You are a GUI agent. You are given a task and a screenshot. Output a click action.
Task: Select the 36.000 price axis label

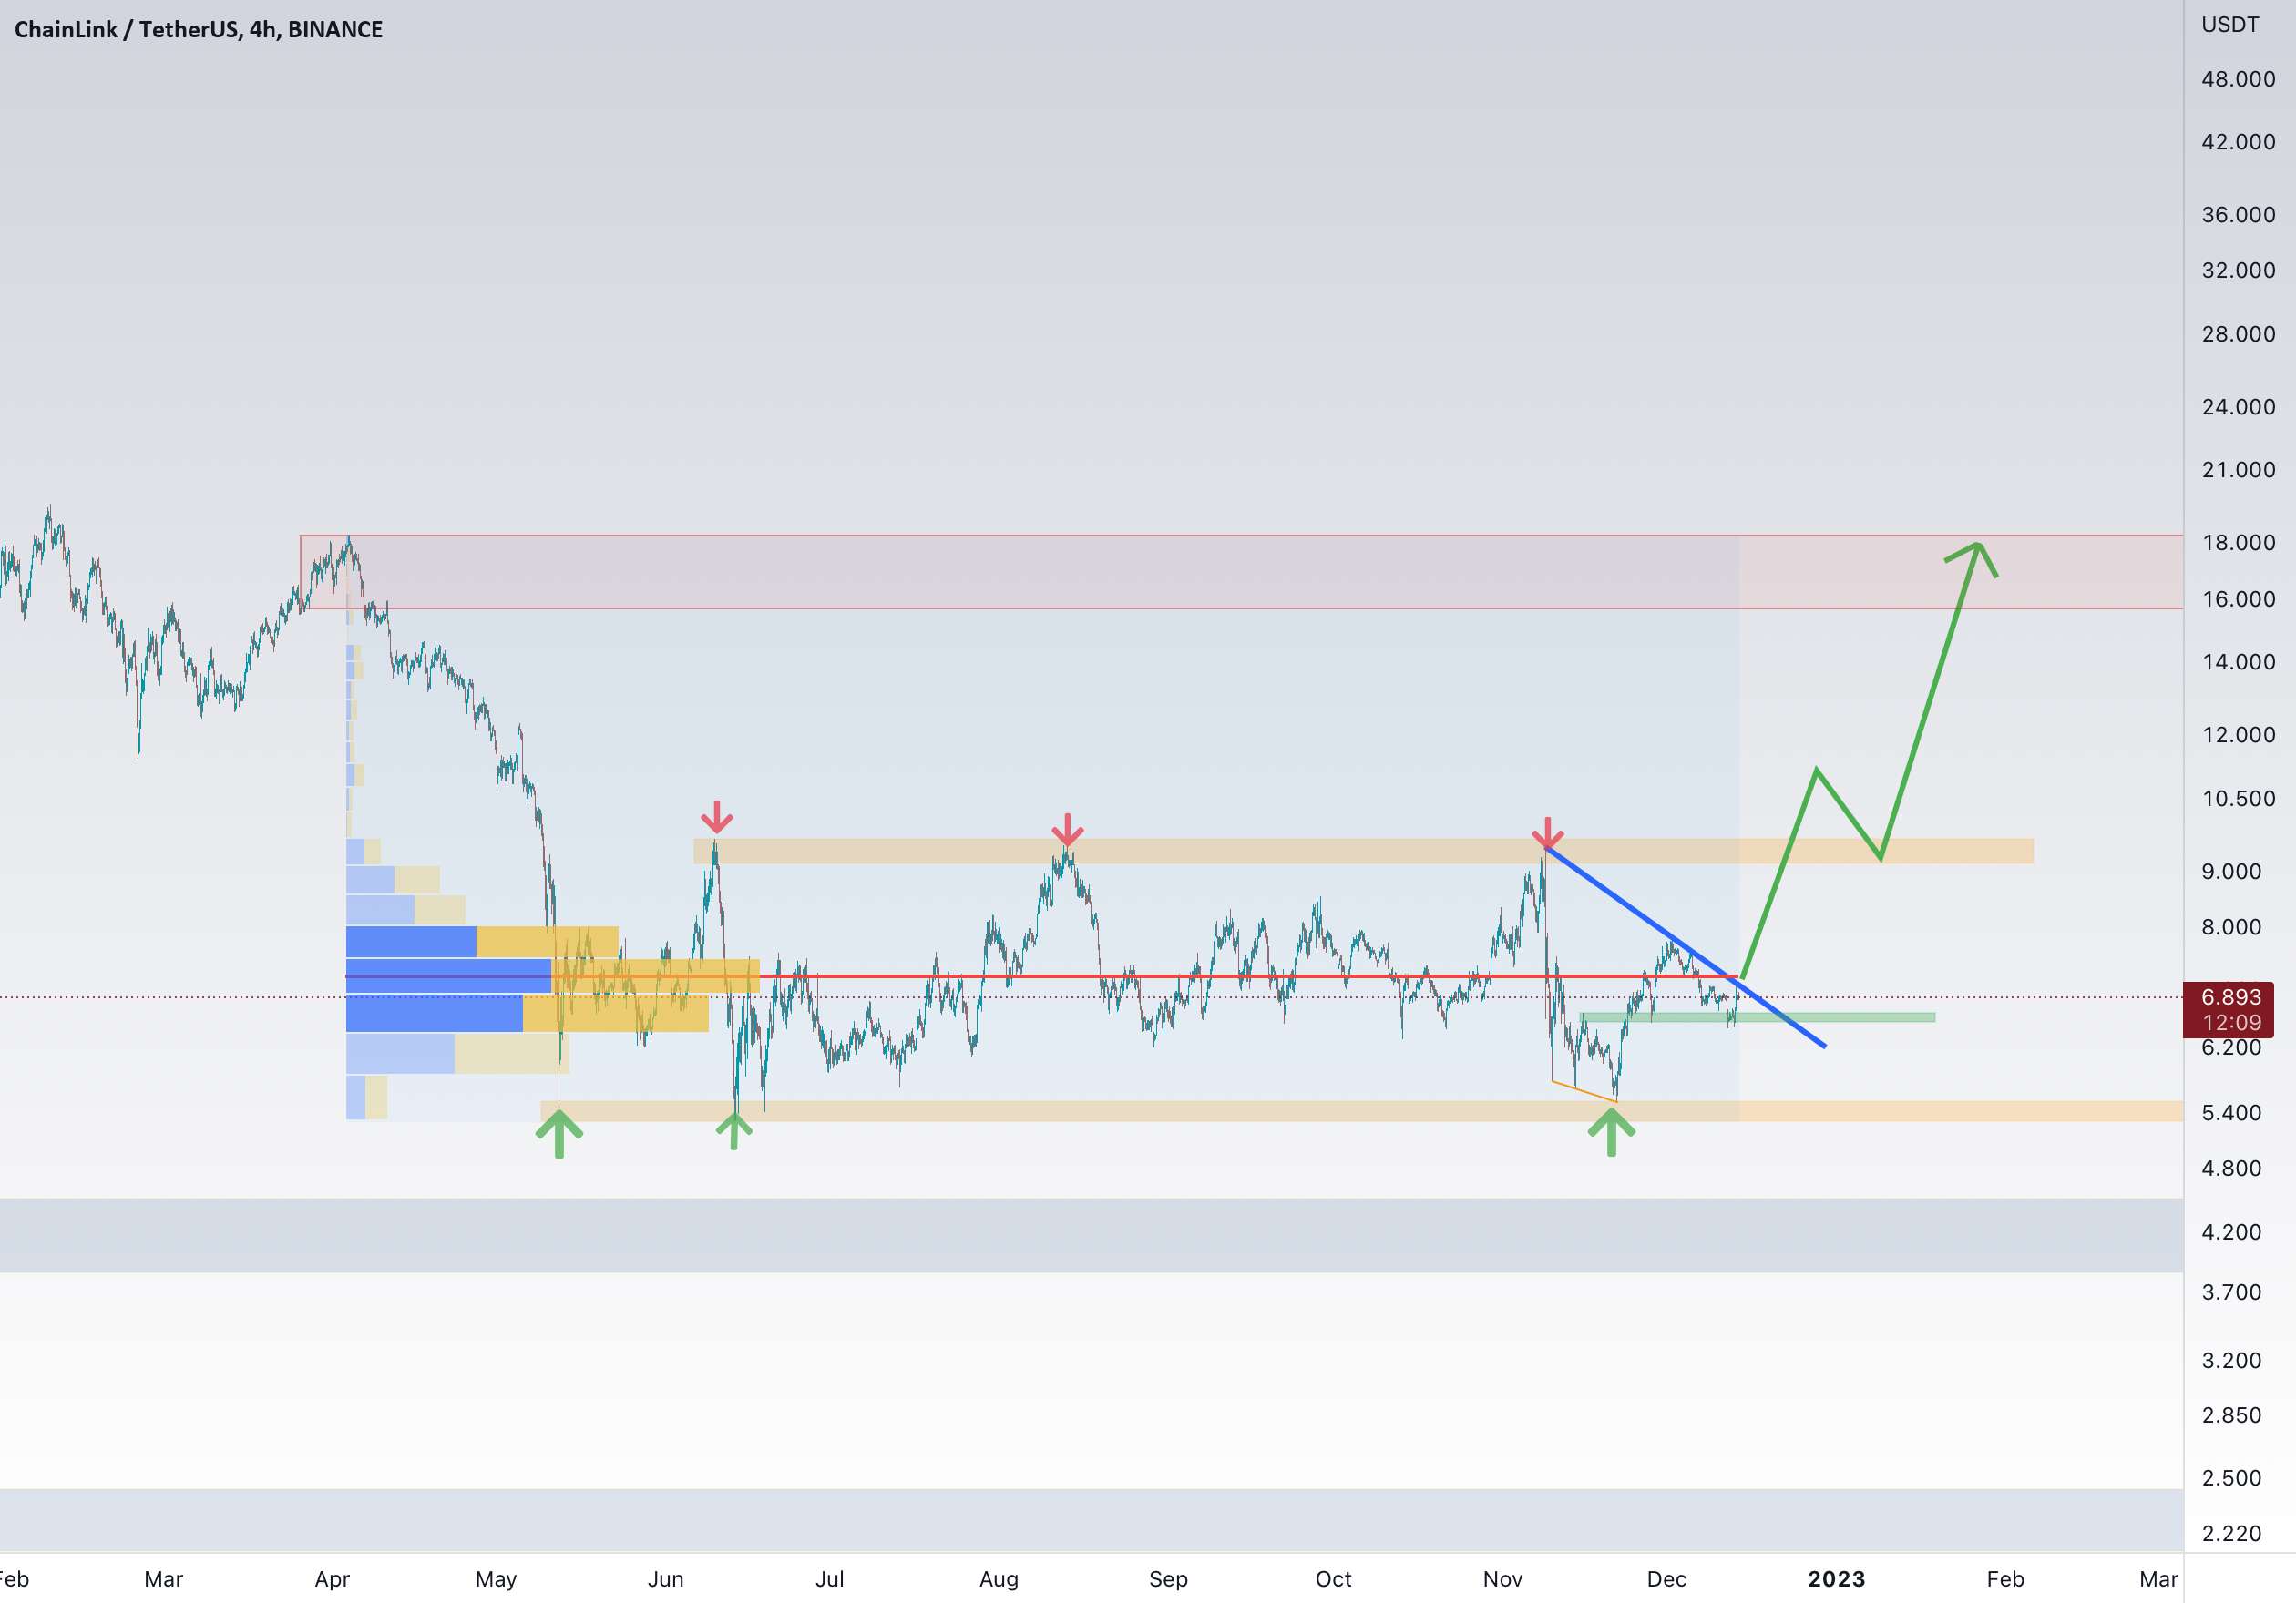pos(2237,215)
